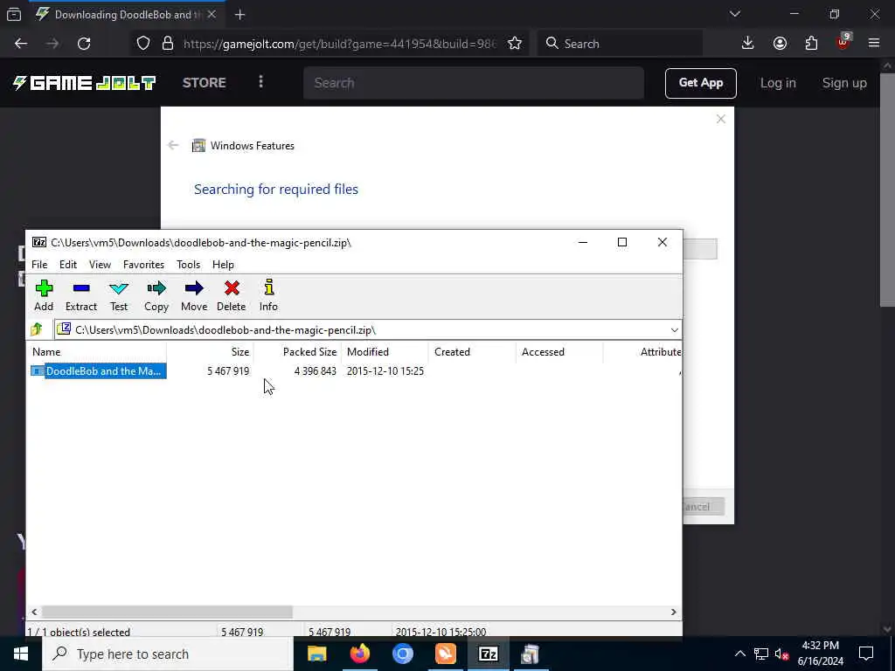The image size is (895, 671).
Task: Click back arrow in Windows Features dialog
Action: click(x=173, y=146)
